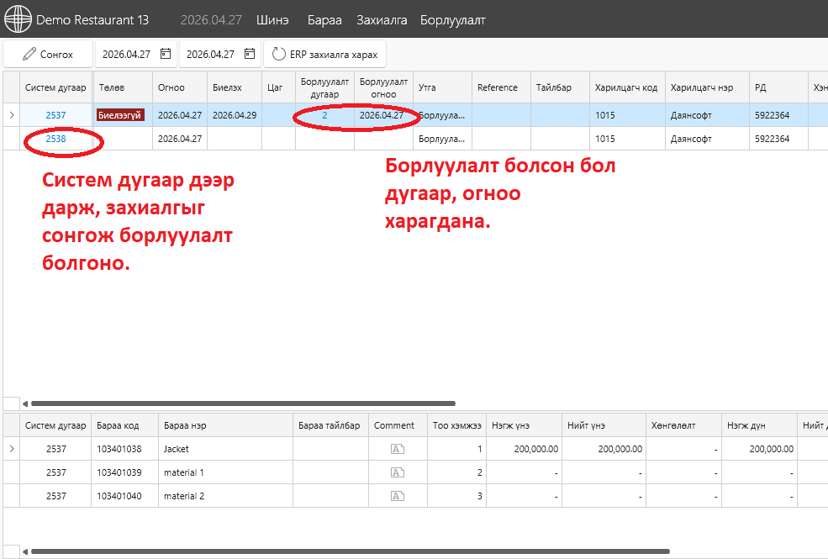
Task: Sort by Тайлбар column header
Action: pos(560,87)
